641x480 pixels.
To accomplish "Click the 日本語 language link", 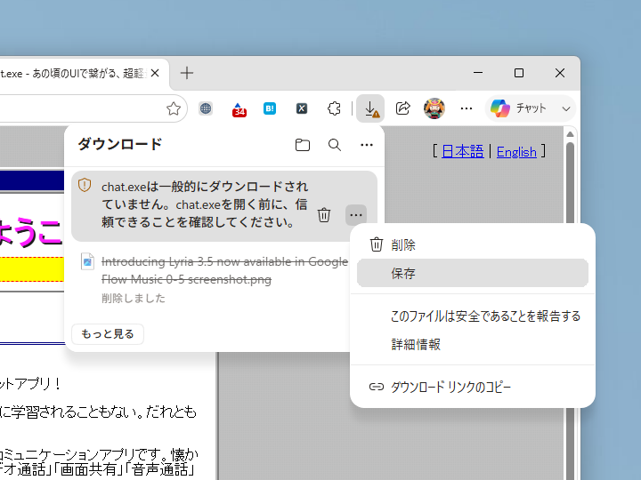I will pos(462,152).
